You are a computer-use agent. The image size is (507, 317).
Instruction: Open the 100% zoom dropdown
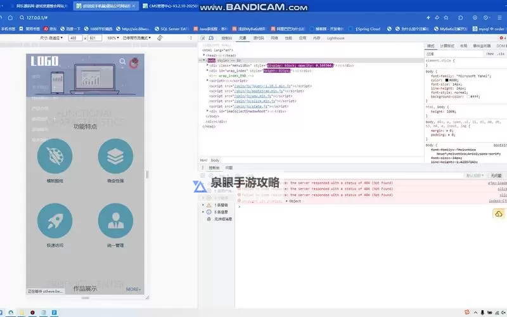(x=113, y=38)
